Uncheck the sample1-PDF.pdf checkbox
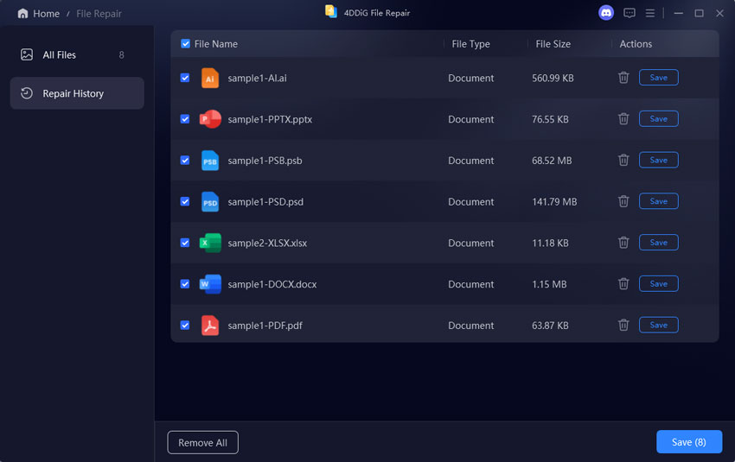The height and width of the screenshot is (462, 735). pos(185,325)
